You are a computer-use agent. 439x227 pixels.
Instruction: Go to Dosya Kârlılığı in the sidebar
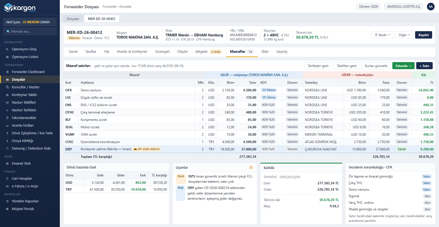point(30,141)
